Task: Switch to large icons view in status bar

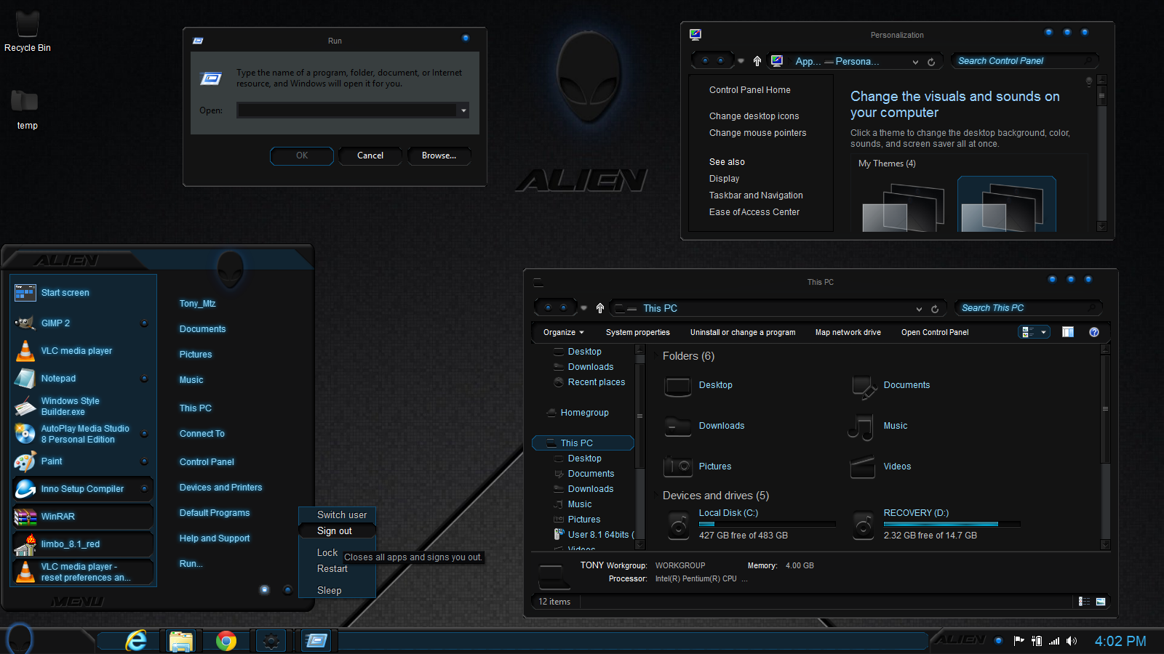Action: [1101, 602]
